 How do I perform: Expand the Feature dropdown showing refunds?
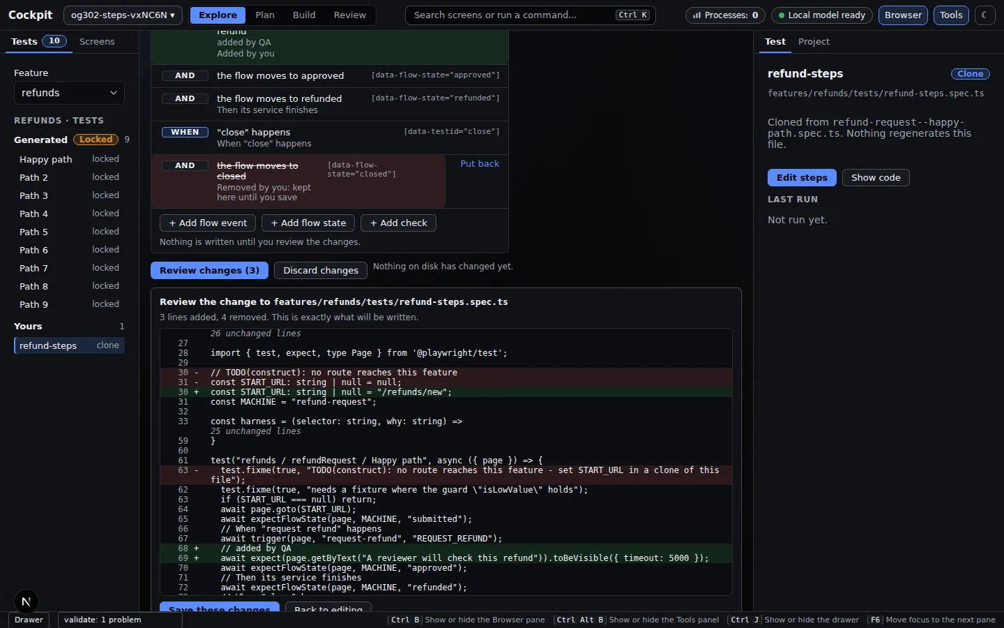coord(69,93)
